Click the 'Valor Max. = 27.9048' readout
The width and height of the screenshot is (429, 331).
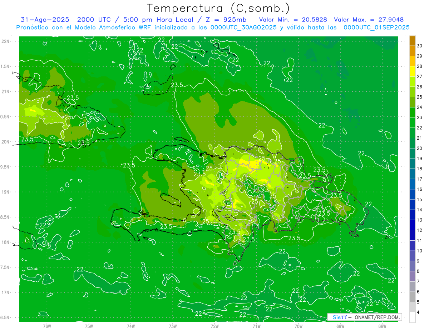(x=369, y=20)
